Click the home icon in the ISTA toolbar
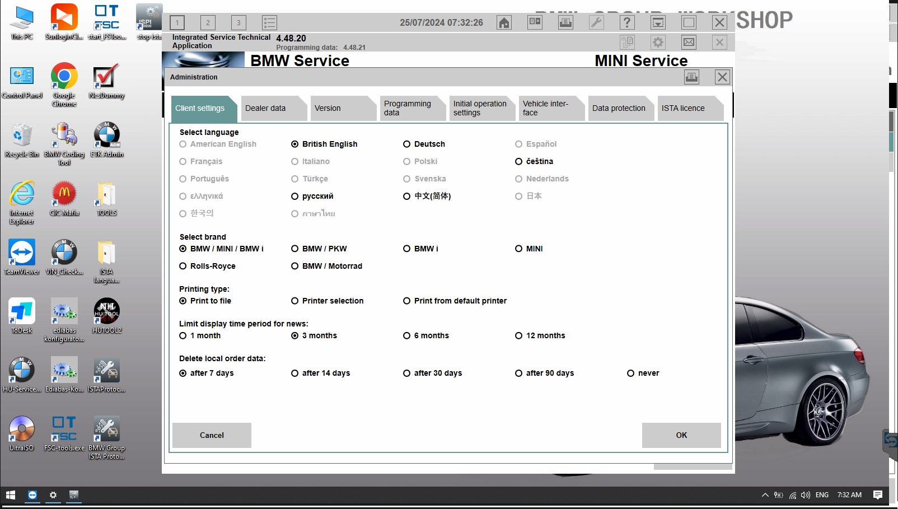 click(x=503, y=22)
